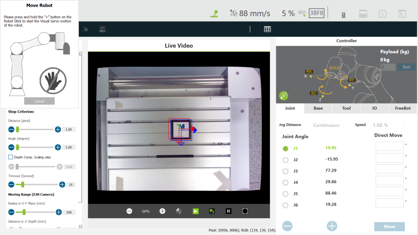Click the Cancel button in Move Robot dialog
The image size is (418, 235).
39,101
